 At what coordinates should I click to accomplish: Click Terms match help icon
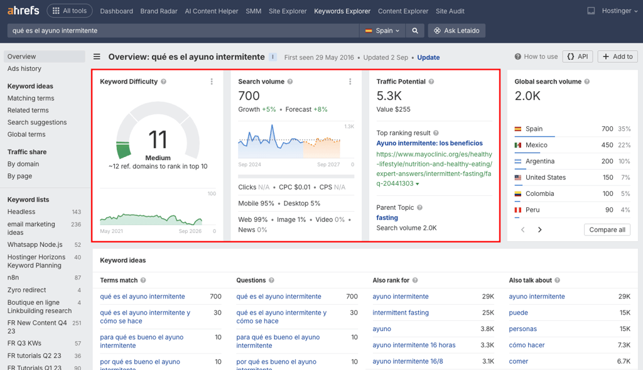143,280
